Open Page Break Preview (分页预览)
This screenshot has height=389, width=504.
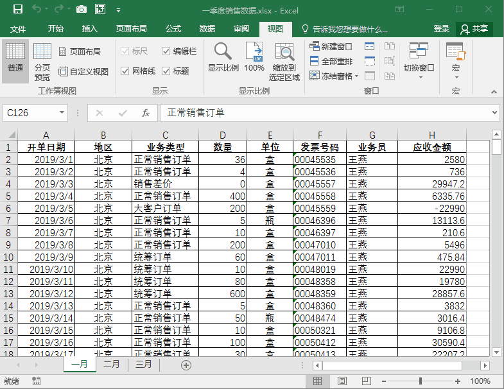click(42, 61)
